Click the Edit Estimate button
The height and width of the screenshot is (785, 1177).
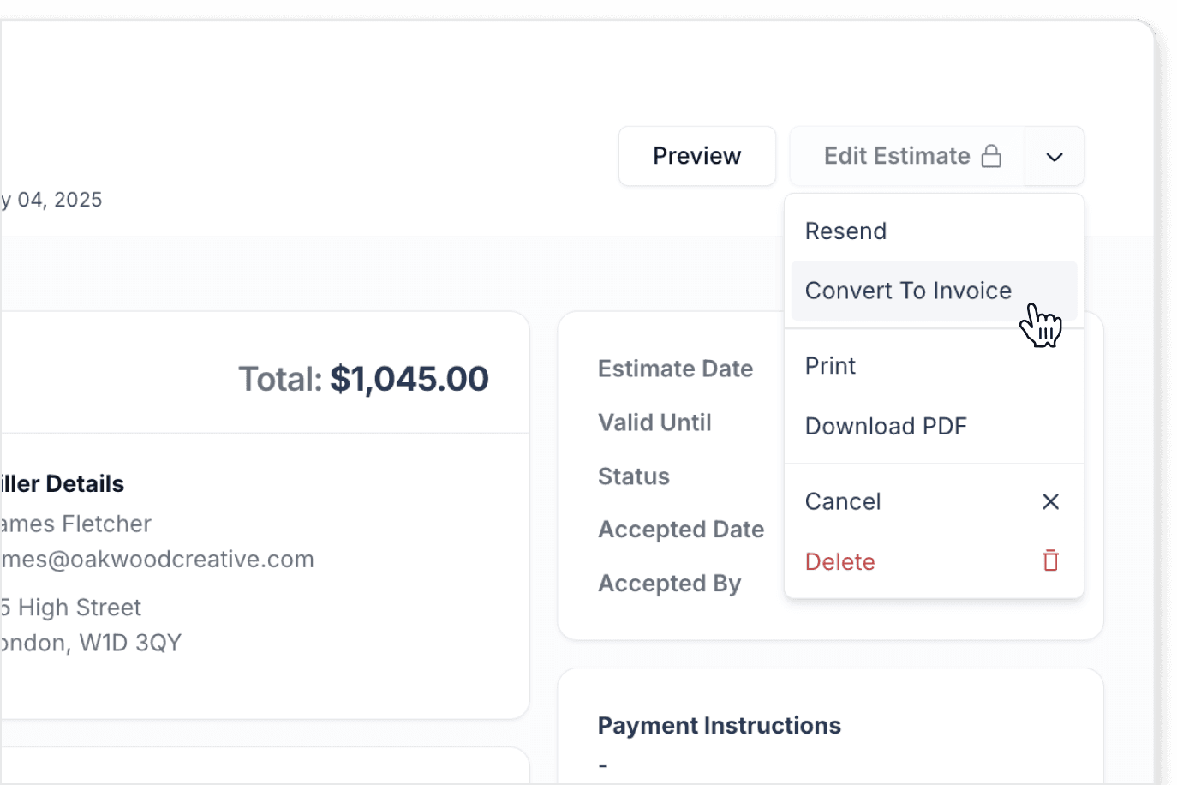[907, 156]
